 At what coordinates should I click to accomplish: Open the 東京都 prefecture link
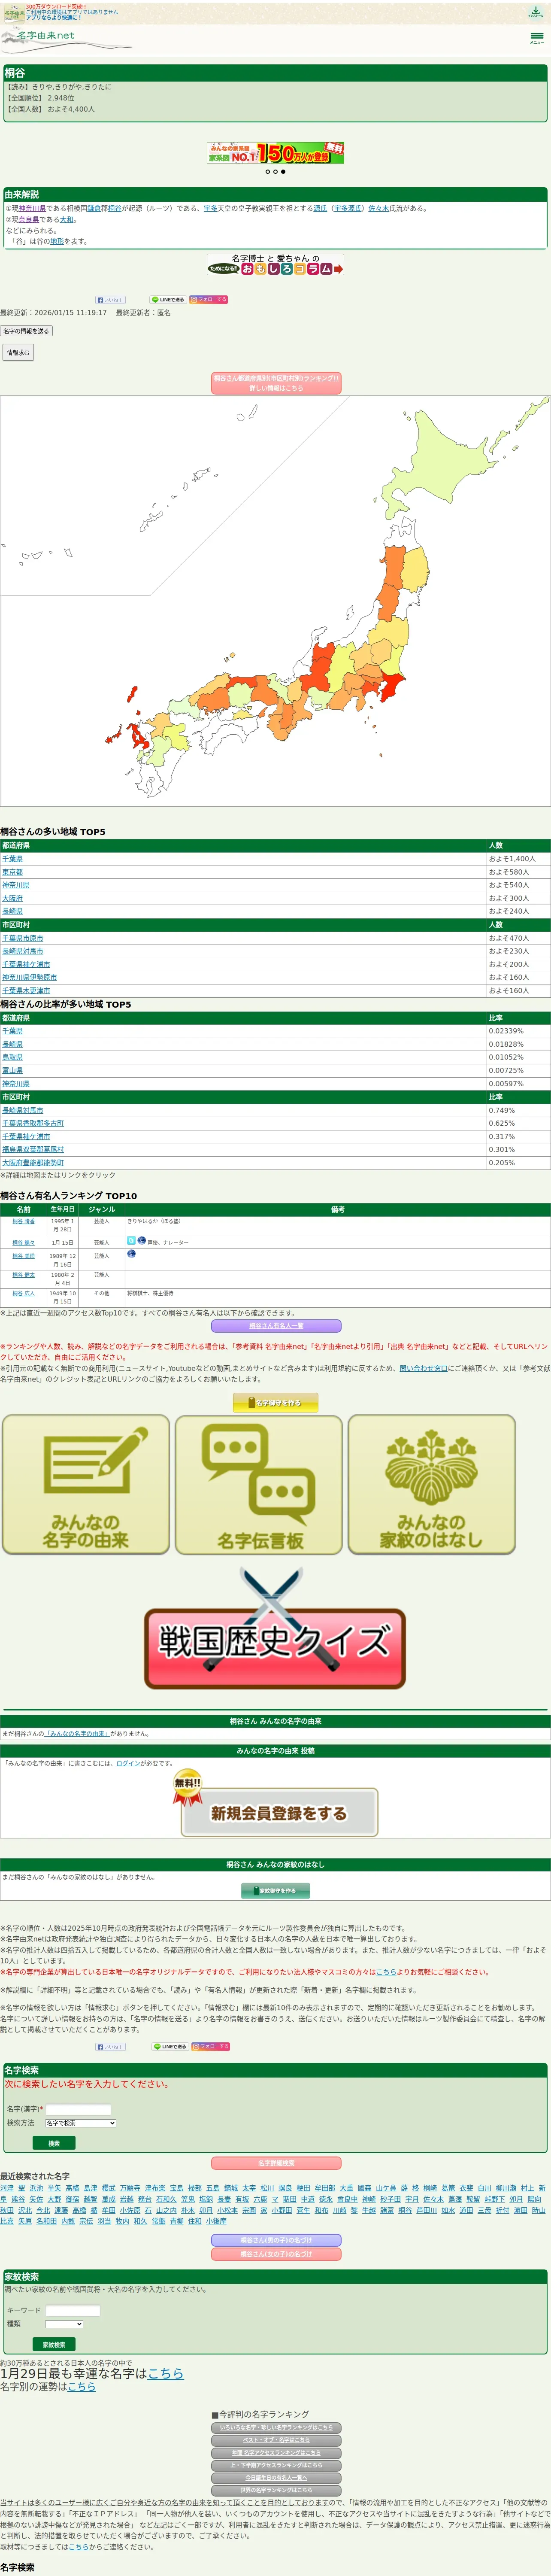12,872
